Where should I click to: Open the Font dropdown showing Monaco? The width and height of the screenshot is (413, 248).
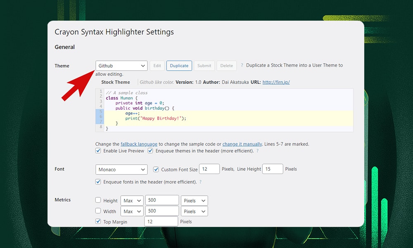coord(121,169)
